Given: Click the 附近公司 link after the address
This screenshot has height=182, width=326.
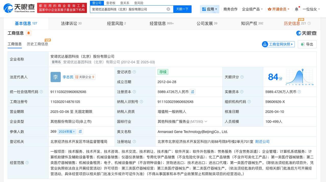Looking at the screenshot, I should (x=262, y=141).
